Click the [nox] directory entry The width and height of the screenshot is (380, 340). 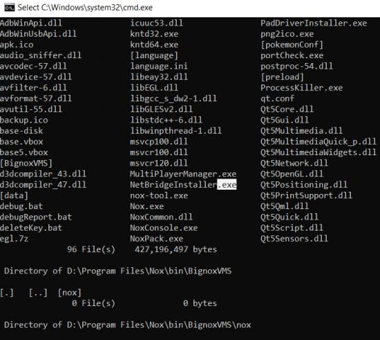tap(69, 293)
